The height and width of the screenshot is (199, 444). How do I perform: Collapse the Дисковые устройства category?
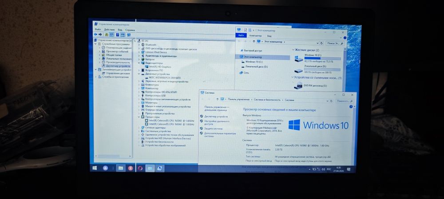(139, 74)
